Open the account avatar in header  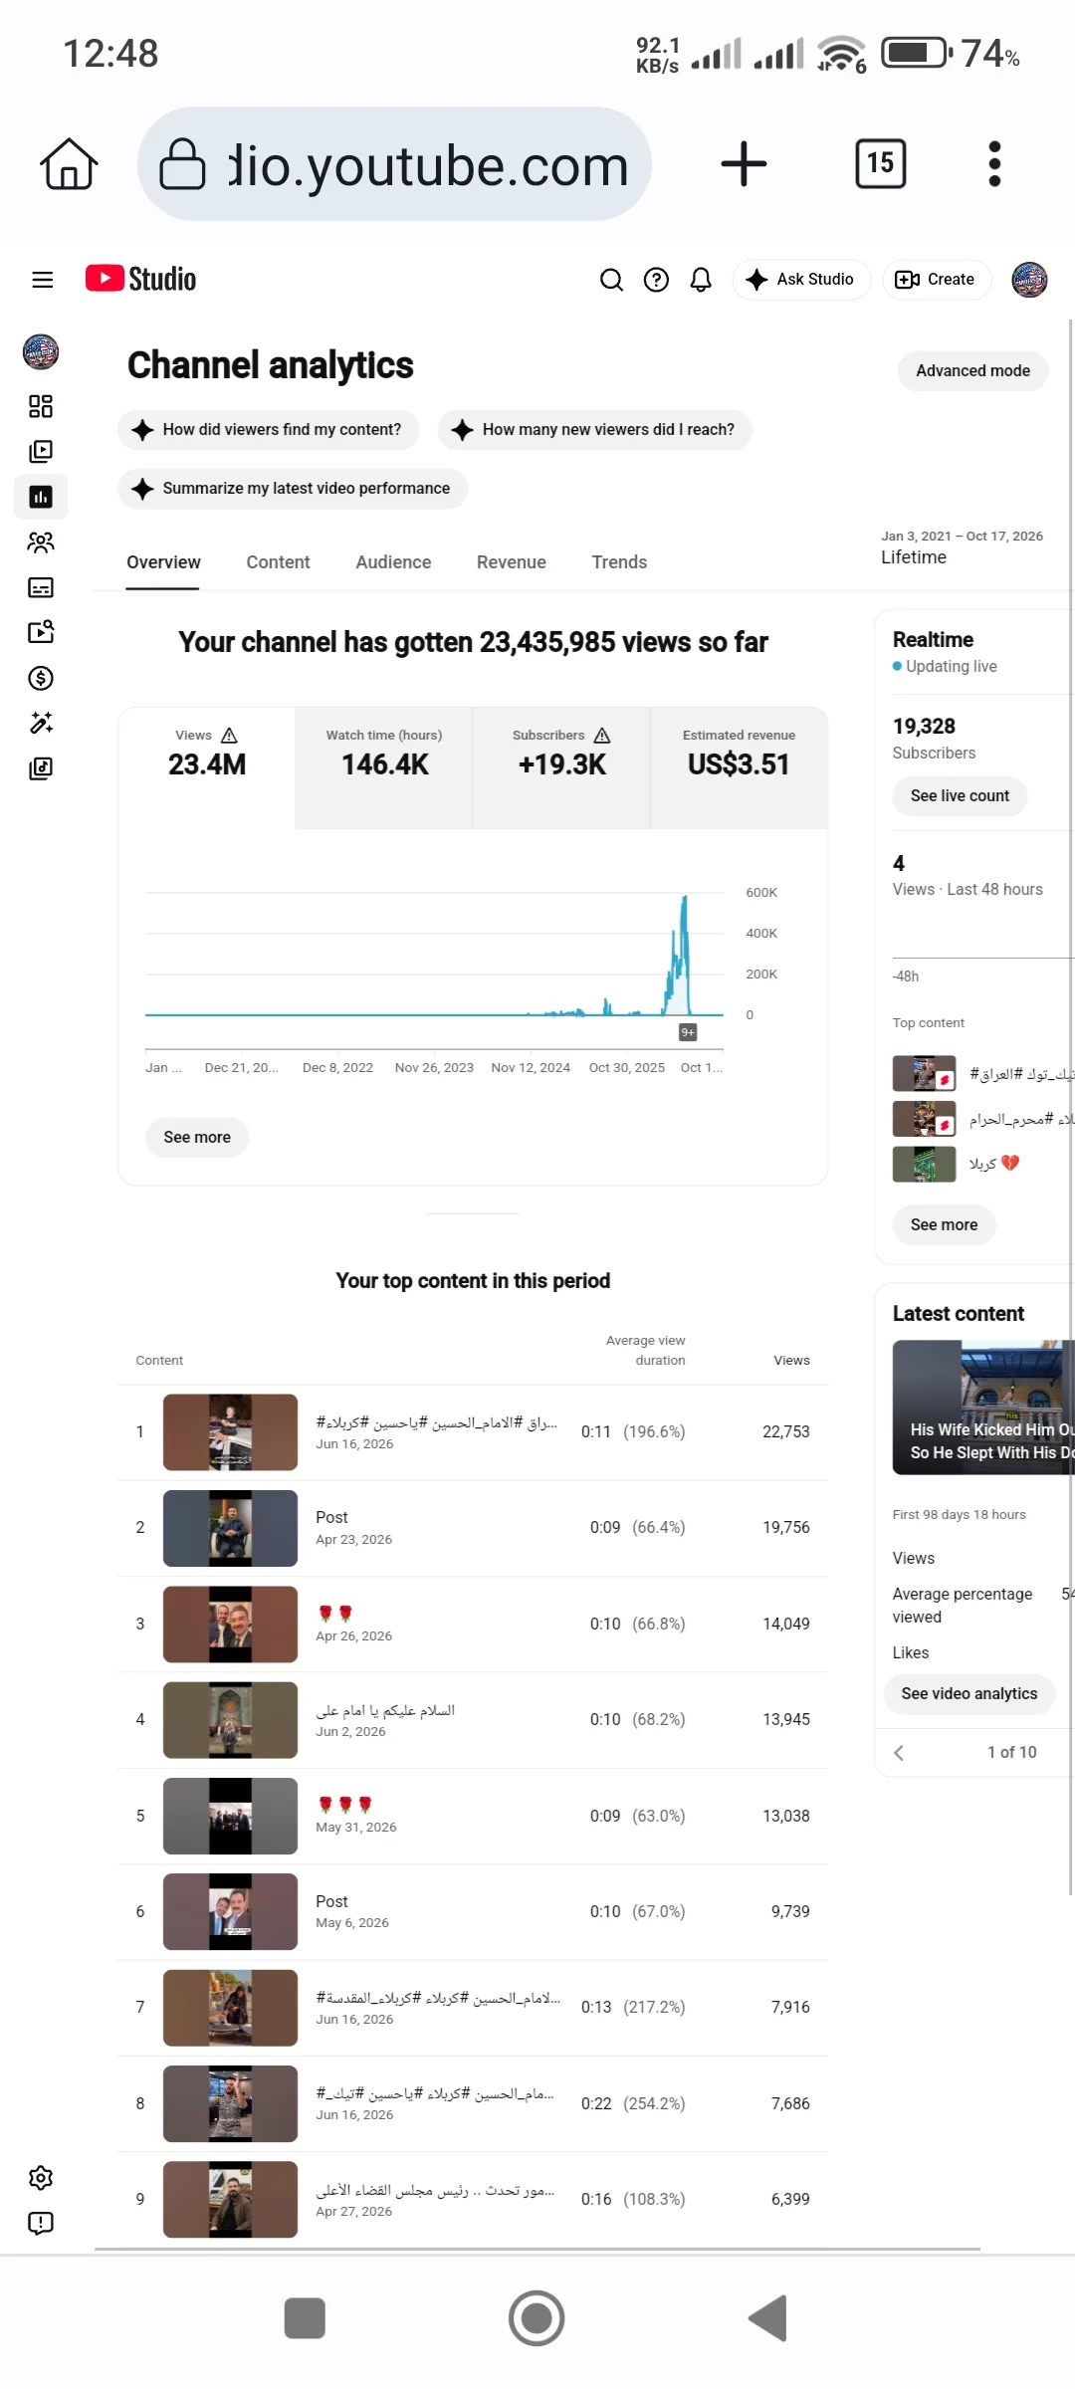point(1029,280)
